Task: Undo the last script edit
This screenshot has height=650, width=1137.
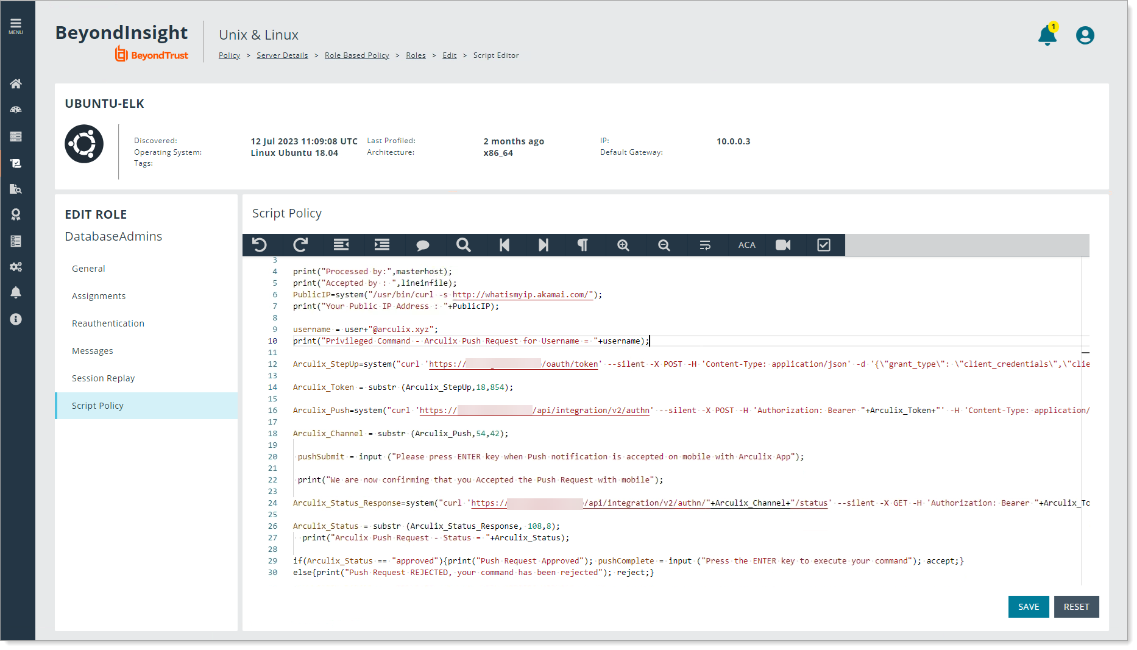Action: 260,245
